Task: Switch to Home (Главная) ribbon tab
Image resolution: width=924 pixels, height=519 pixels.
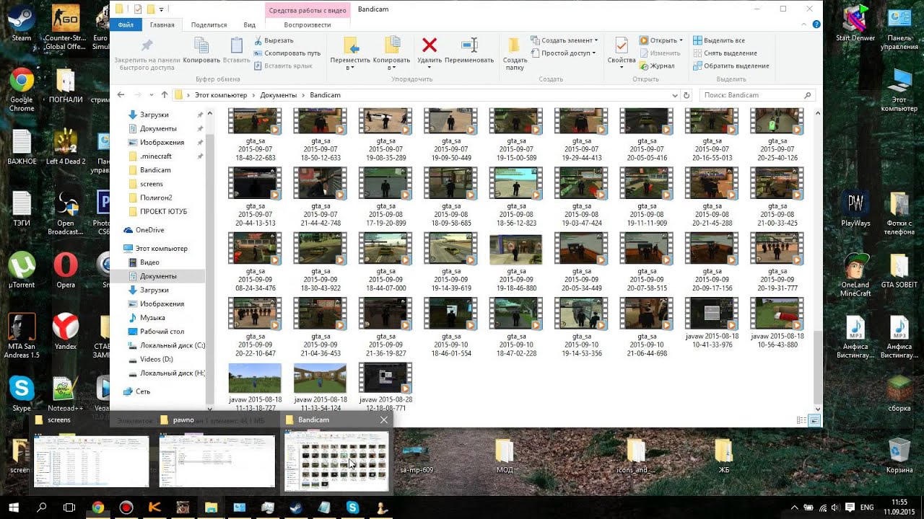Action: coord(162,25)
